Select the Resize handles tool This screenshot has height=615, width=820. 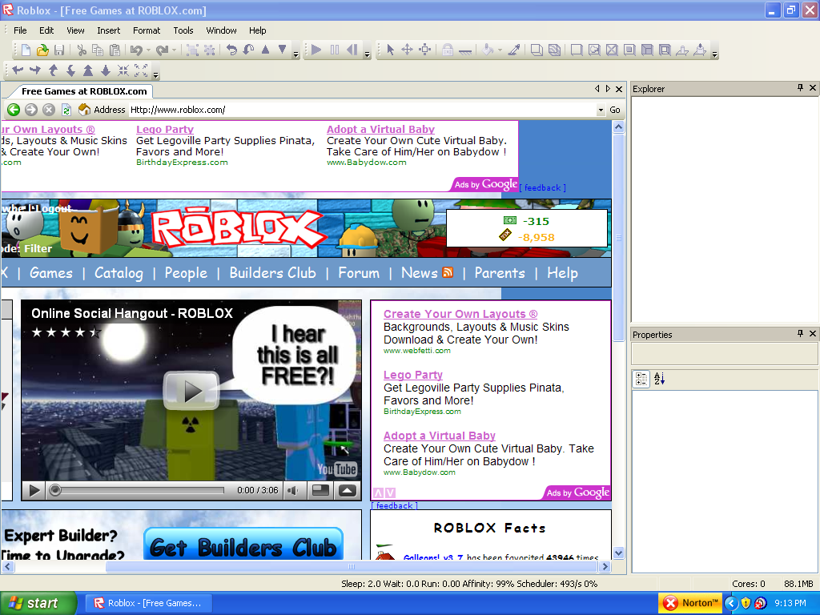424,50
